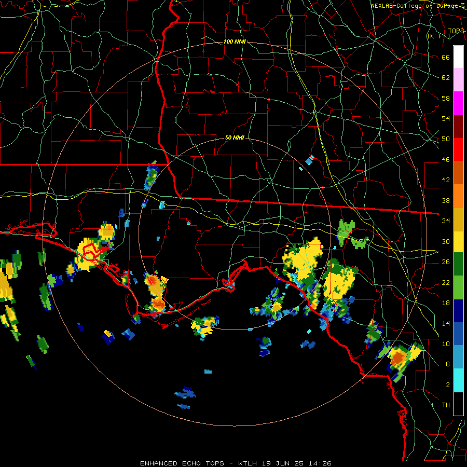Click the '34' legend value
This screenshot has width=467, height=467.
click(446, 221)
